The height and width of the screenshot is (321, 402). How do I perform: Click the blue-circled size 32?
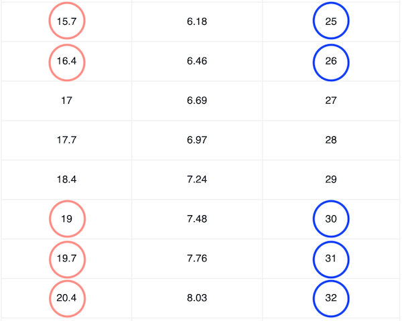click(x=331, y=298)
